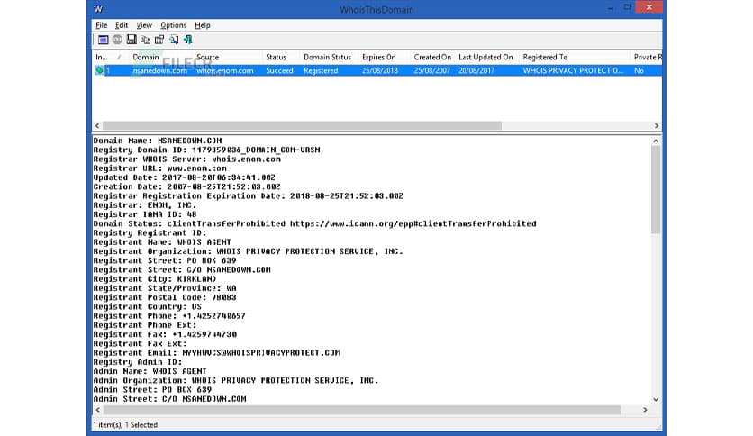Click the Updated Date line
The height and width of the screenshot is (436, 753).
tap(185, 177)
